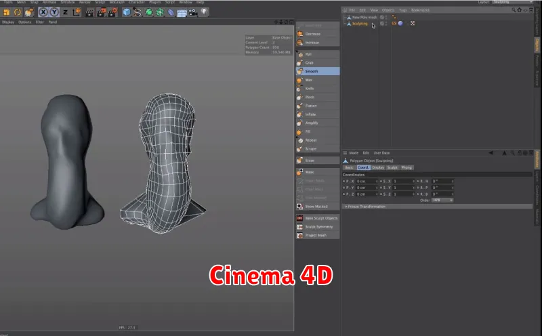Open viewport Panel menu
Image resolution: width=542 pixels, height=336 pixels.
point(53,22)
